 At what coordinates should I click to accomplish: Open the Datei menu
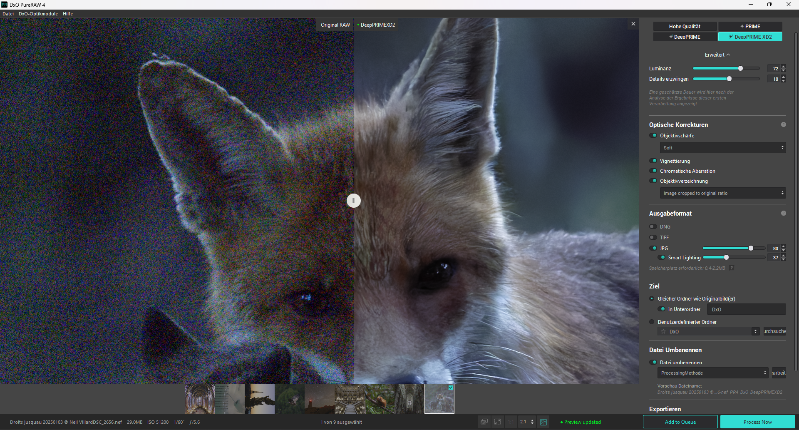click(8, 14)
